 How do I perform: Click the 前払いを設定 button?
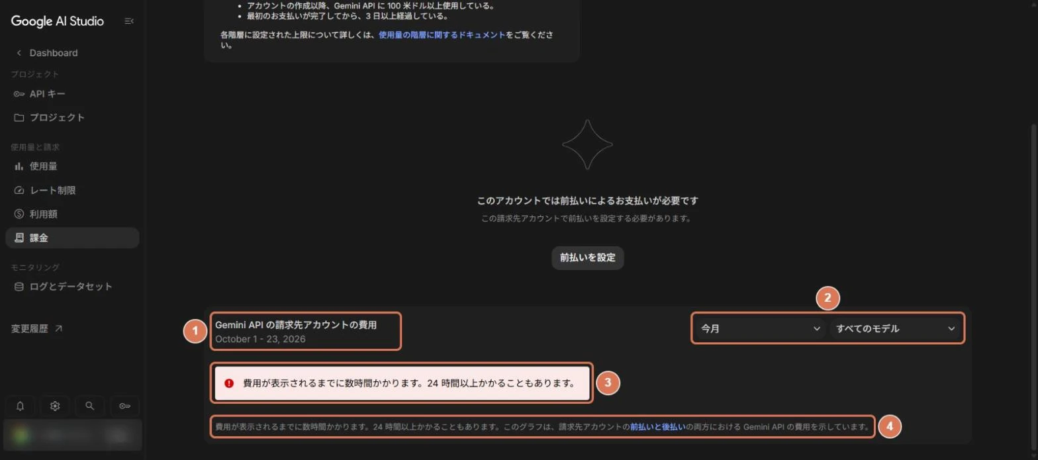tap(588, 257)
